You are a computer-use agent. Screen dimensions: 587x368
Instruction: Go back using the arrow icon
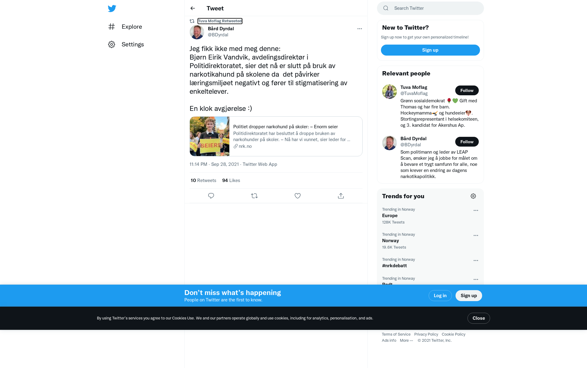(x=193, y=8)
